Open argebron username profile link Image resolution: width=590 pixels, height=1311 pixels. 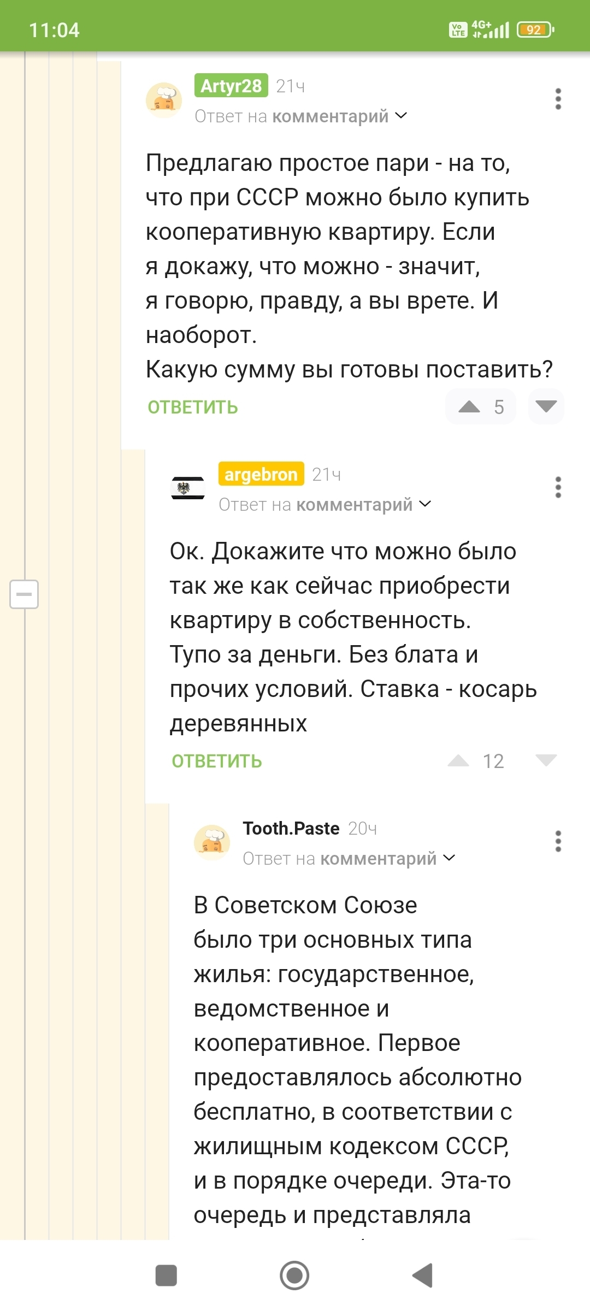click(x=261, y=474)
